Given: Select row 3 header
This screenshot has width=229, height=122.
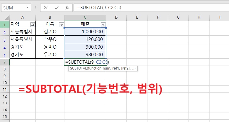Looking at the screenshot, I should click(x=5, y=40).
